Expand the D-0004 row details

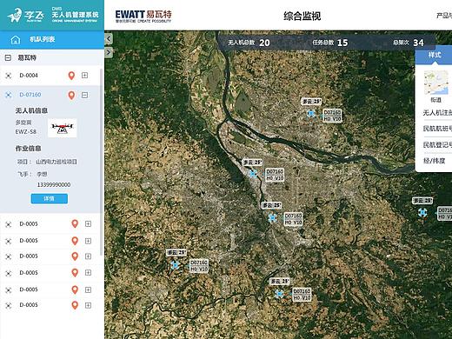tap(84, 76)
